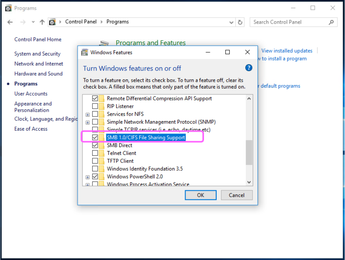Click the default programs link
This screenshot has height=260, width=345.
point(279,86)
